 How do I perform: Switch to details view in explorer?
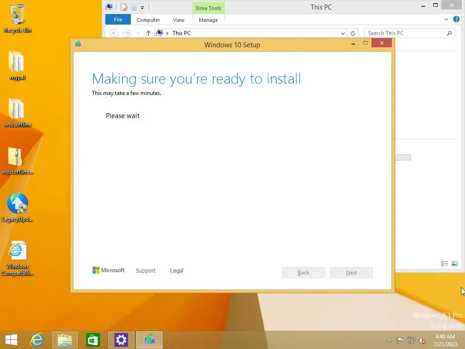coord(444,264)
